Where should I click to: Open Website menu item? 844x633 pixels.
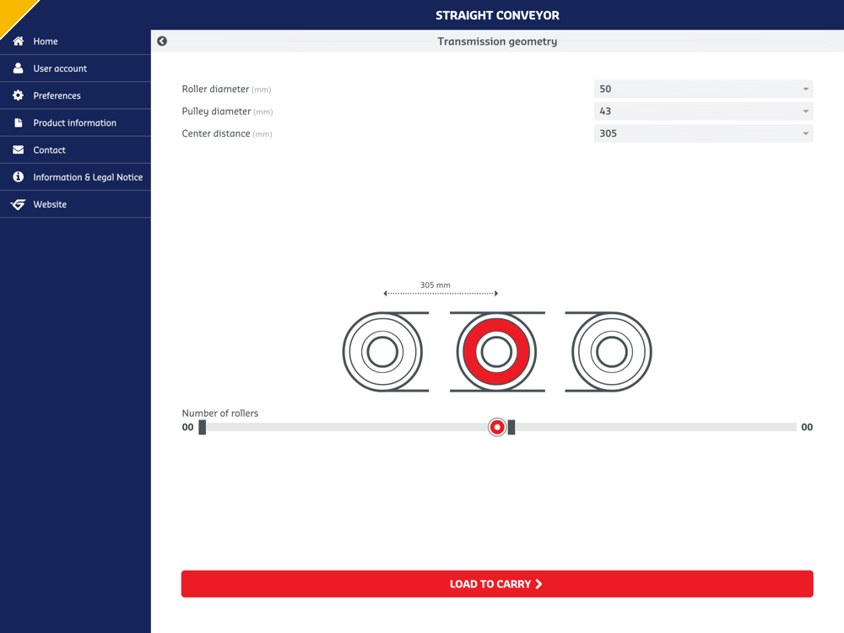[75, 204]
